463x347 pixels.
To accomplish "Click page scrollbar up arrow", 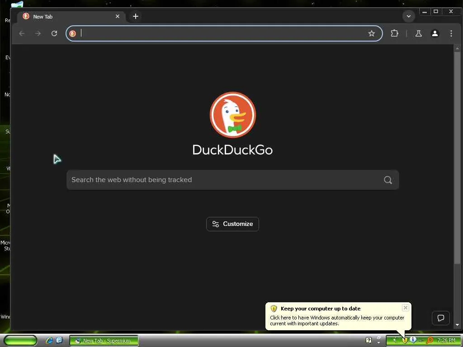I will [x=457, y=48].
